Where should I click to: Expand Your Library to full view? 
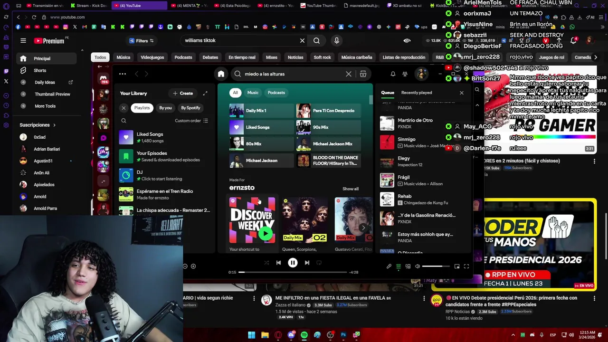205,94
